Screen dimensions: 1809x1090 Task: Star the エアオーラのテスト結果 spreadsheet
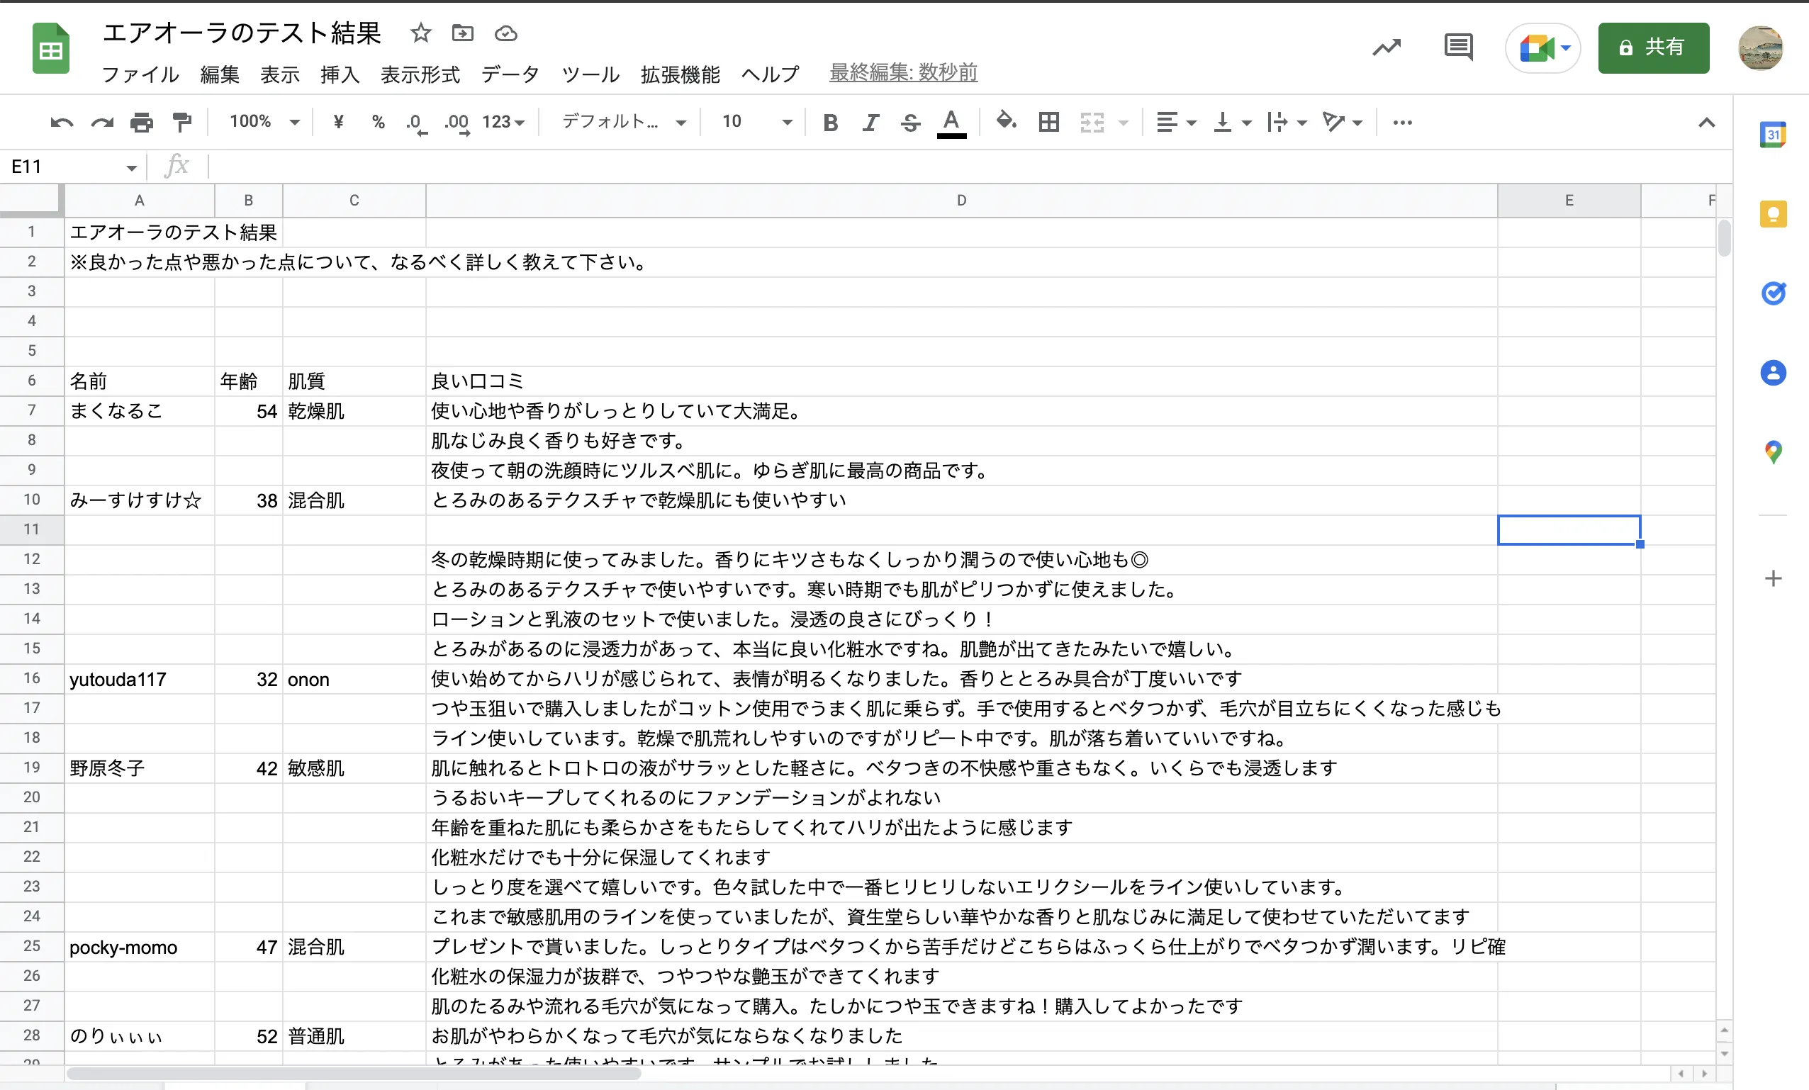tap(419, 33)
